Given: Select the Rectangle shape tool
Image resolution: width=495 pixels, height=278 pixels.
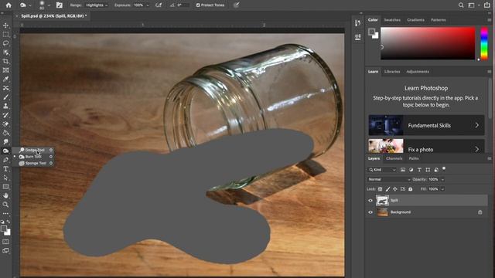Looking at the screenshot, I should click(5, 187).
